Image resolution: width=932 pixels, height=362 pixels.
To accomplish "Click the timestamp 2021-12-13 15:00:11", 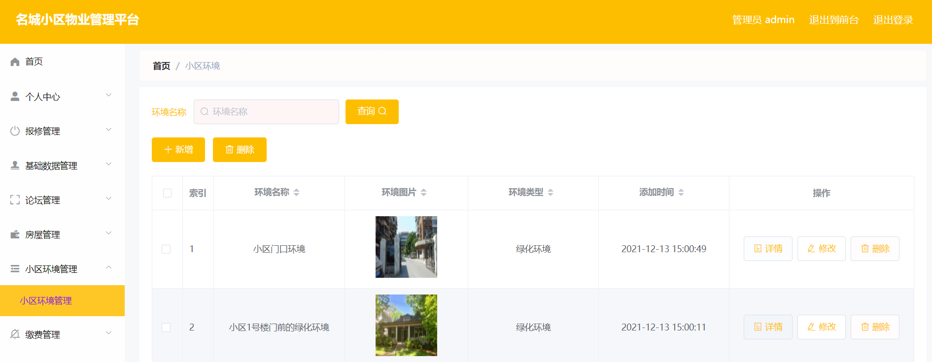I will coord(663,328).
